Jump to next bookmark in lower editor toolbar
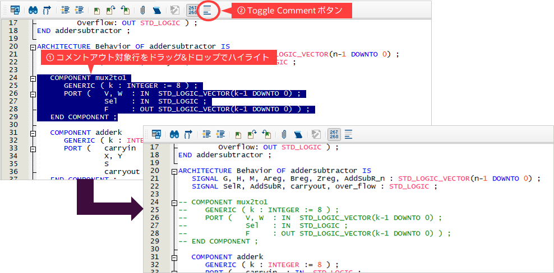The height and width of the screenshot is (273, 554). coord(252,134)
